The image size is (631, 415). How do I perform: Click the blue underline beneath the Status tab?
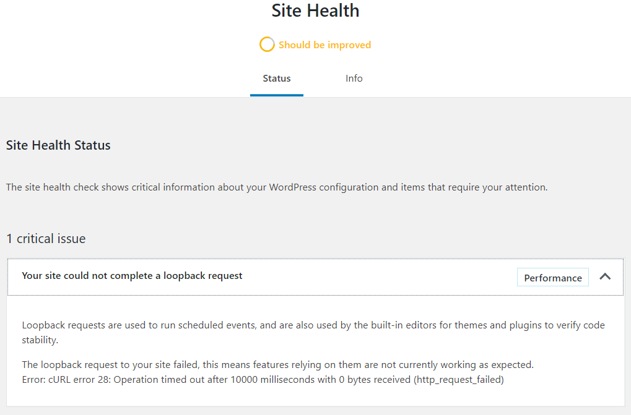276,94
